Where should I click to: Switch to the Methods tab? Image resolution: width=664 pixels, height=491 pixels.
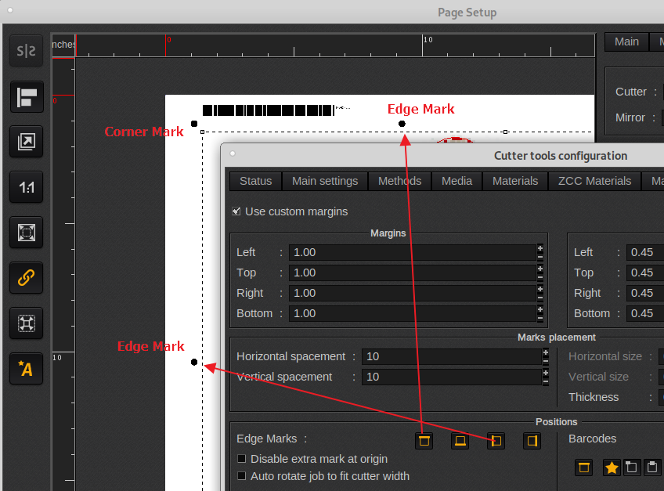point(399,181)
